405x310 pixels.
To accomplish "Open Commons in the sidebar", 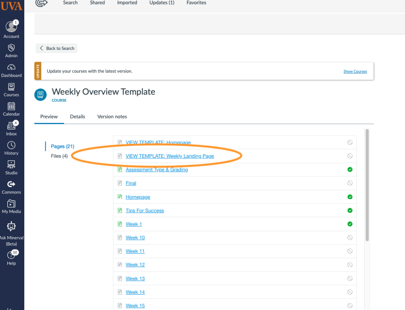I will pyautogui.click(x=11, y=187).
